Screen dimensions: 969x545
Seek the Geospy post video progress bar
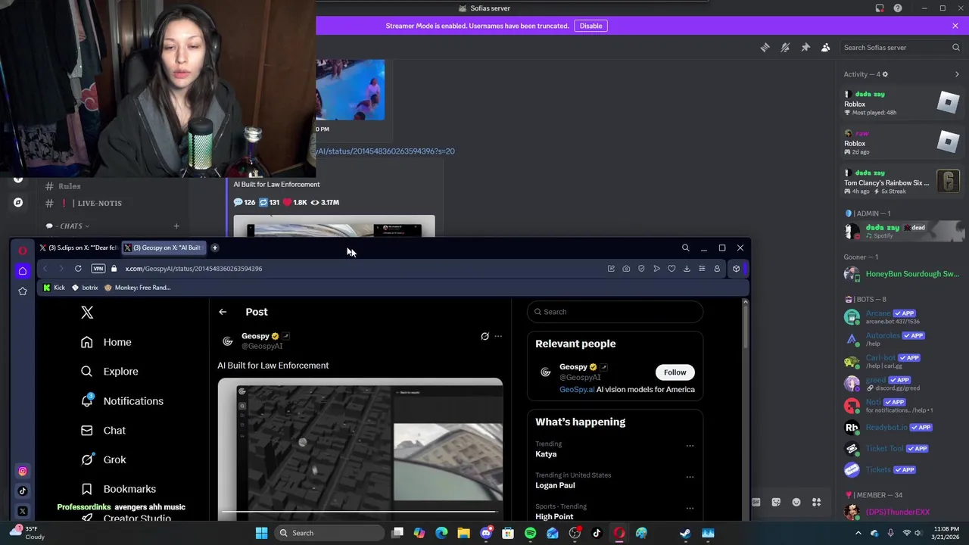359,511
